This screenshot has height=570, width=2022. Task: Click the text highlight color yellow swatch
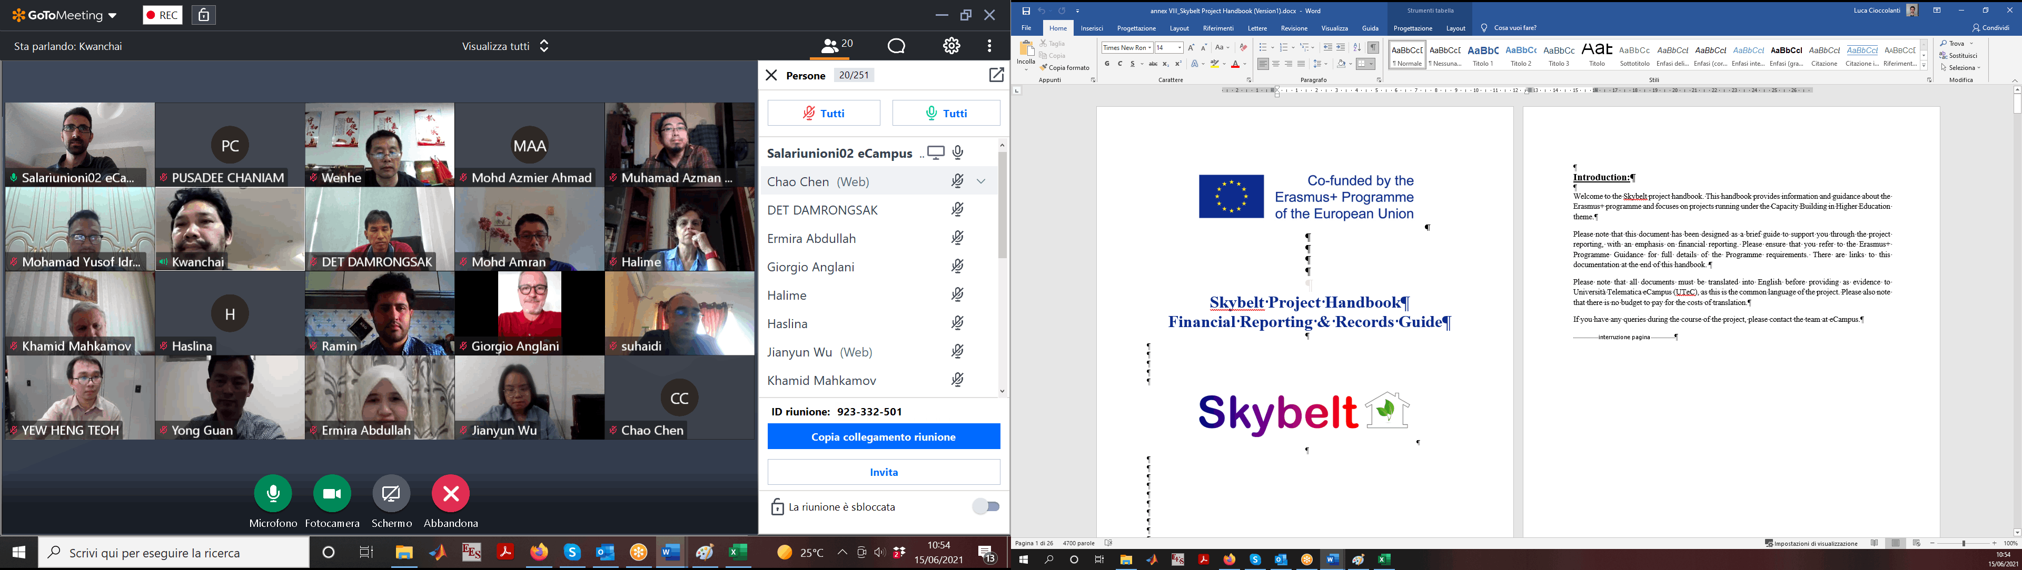[1215, 64]
